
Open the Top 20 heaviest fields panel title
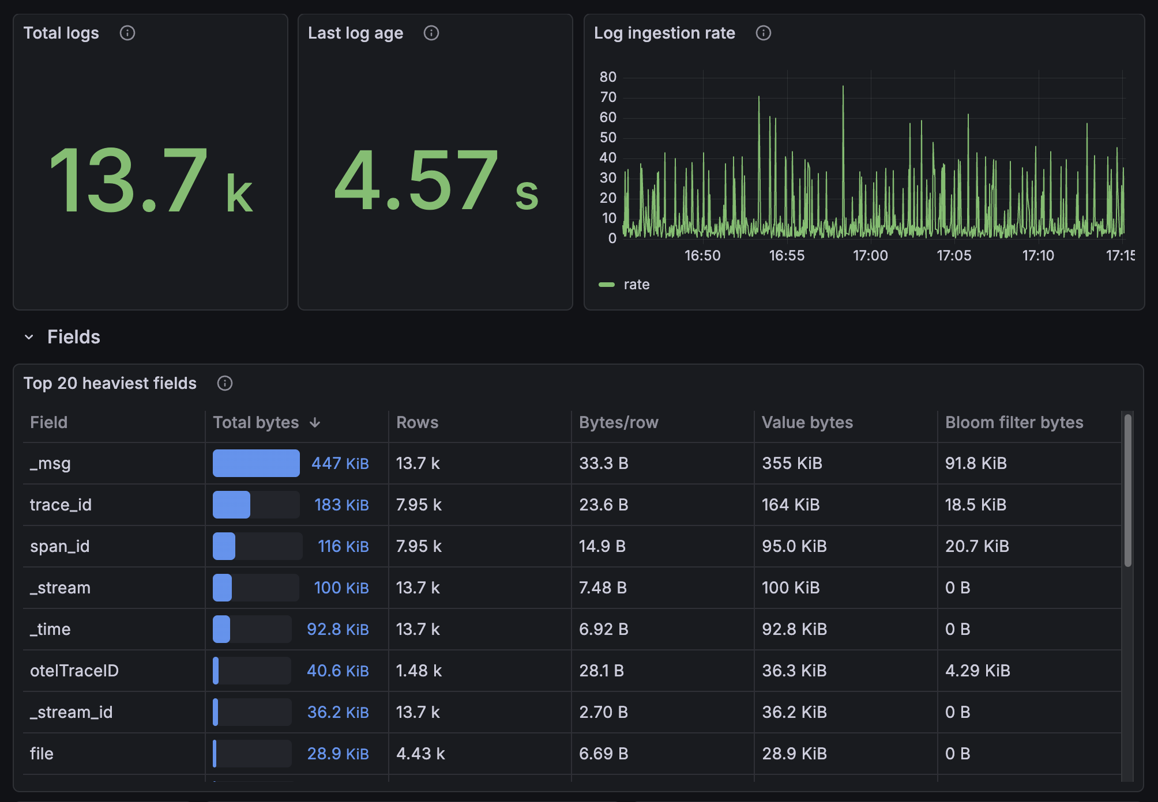tap(110, 383)
